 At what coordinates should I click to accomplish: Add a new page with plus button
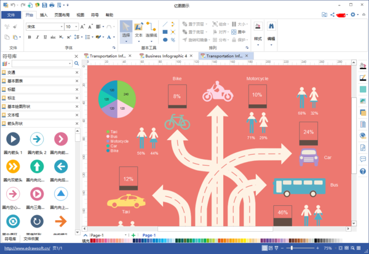[x=133, y=235]
